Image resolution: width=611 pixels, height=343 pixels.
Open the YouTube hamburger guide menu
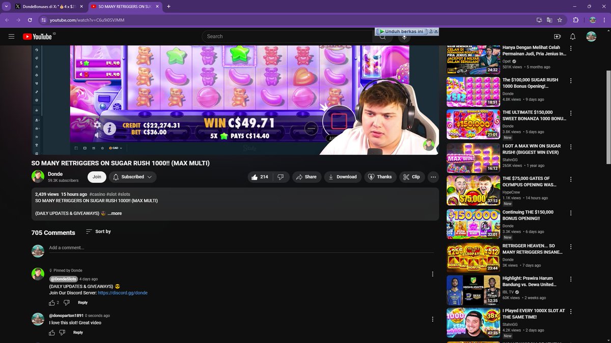tap(11, 37)
